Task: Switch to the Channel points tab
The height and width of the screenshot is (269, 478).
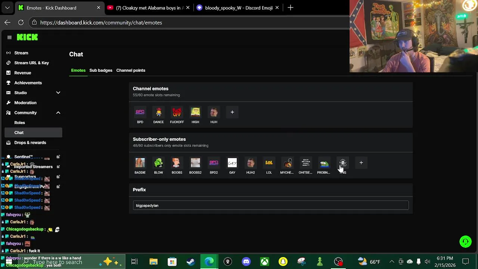Action: pos(131,70)
